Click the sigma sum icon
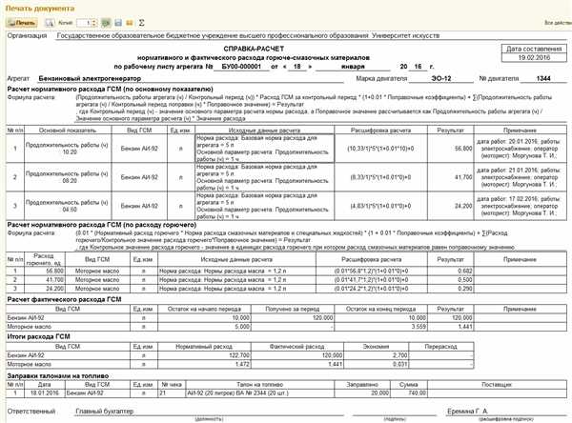 [141, 23]
